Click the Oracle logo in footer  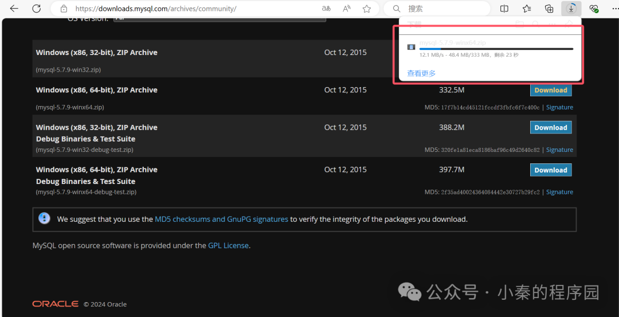(x=55, y=304)
